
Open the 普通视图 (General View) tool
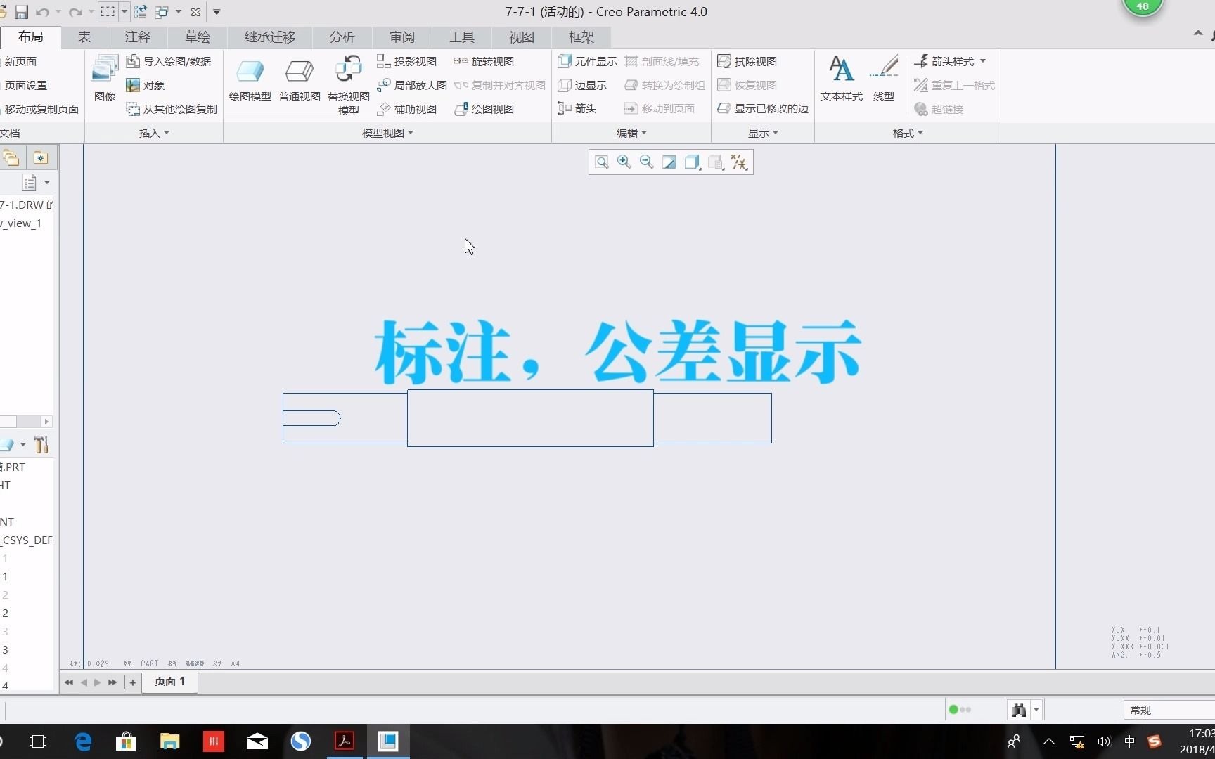click(x=299, y=79)
